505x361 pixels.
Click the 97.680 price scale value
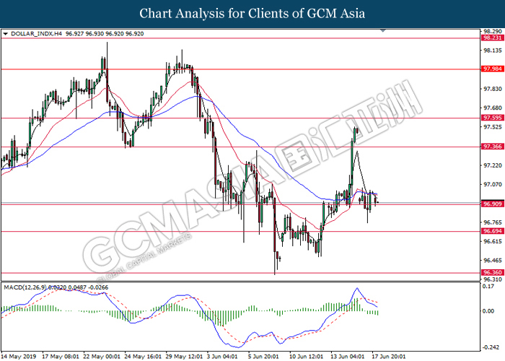point(493,108)
